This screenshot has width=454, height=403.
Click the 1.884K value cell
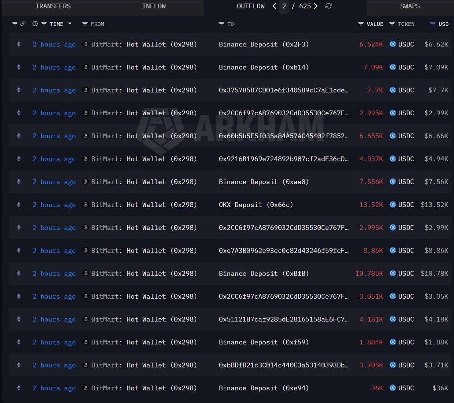pyautogui.click(x=371, y=342)
